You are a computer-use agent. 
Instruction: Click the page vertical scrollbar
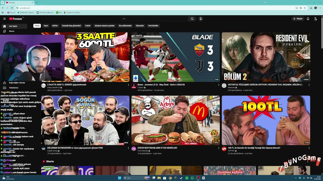click(322, 33)
